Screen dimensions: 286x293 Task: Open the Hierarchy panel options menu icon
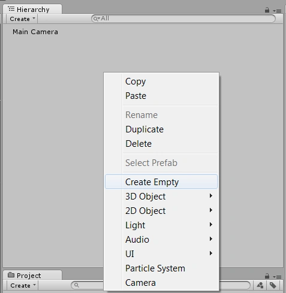coord(278,11)
